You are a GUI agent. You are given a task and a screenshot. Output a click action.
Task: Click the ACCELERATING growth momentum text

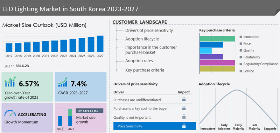(32, 114)
